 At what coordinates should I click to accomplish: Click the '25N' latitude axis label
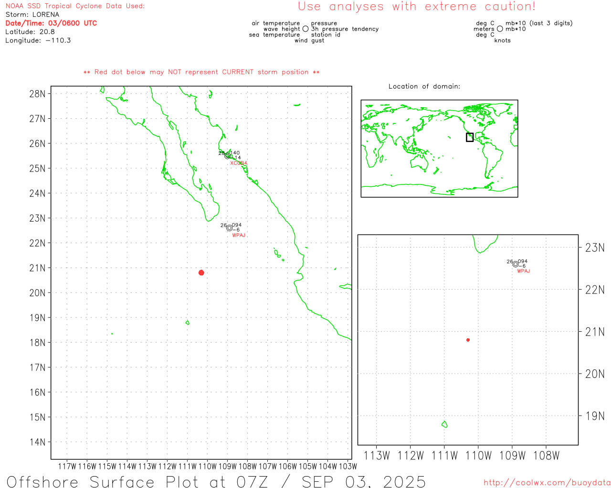point(37,168)
